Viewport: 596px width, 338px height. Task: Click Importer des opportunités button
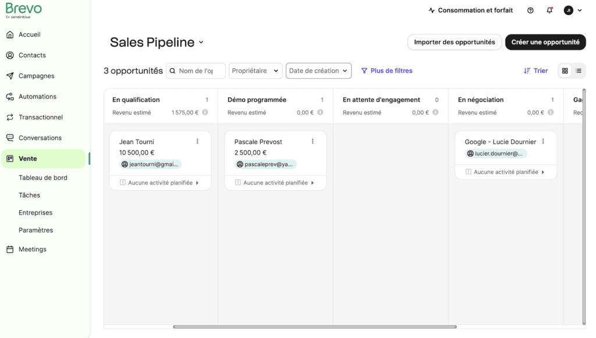pyautogui.click(x=454, y=42)
